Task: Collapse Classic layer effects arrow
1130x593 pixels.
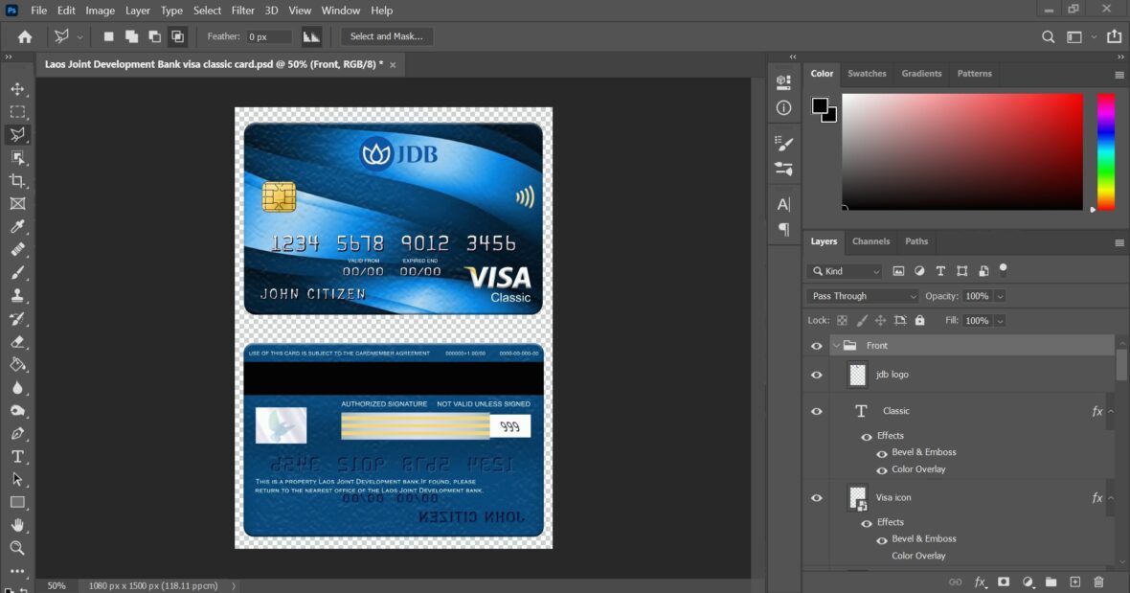Action: [x=1111, y=411]
